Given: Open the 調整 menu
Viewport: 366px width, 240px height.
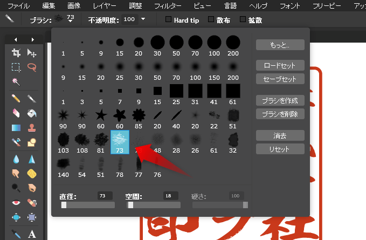Looking at the screenshot, I should 135,6.
